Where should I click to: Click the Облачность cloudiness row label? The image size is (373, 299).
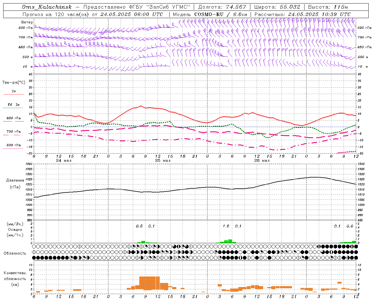[15, 253]
